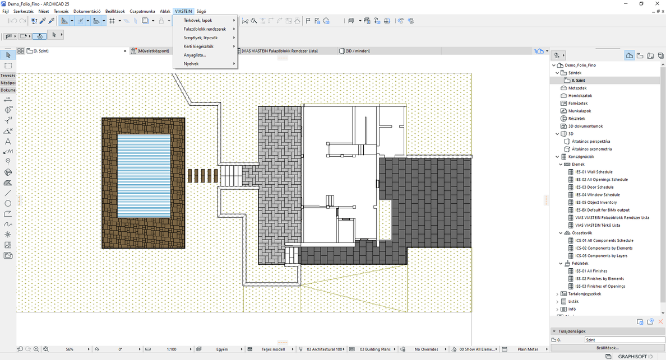Click the Pick Up Parameters eyedropper icon

click(x=43, y=21)
